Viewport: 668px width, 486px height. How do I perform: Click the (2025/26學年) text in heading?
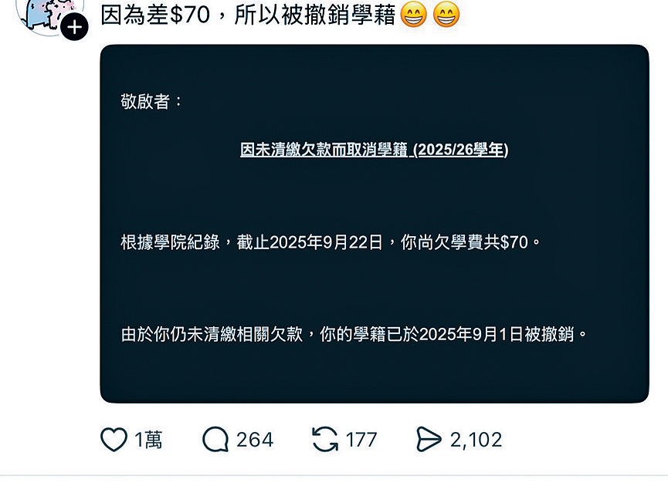(x=461, y=150)
